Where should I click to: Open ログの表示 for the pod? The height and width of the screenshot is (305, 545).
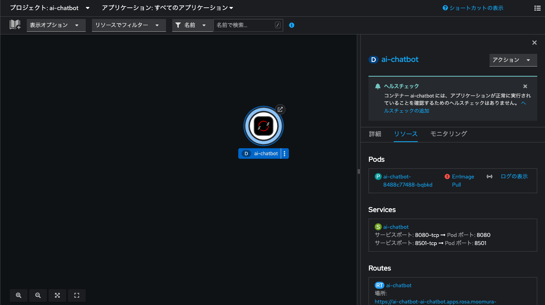(x=514, y=176)
